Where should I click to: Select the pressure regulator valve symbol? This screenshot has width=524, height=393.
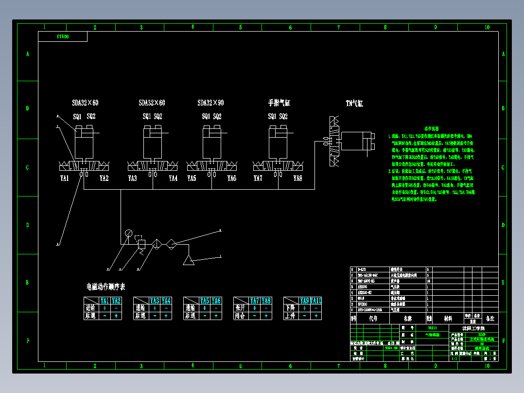pos(141,245)
